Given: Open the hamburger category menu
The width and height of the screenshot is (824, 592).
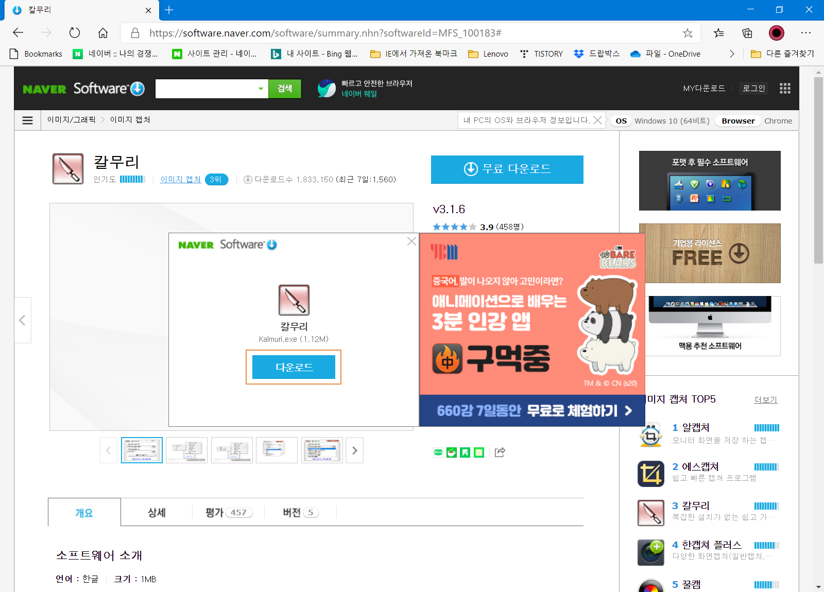Looking at the screenshot, I should click(x=28, y=120).
